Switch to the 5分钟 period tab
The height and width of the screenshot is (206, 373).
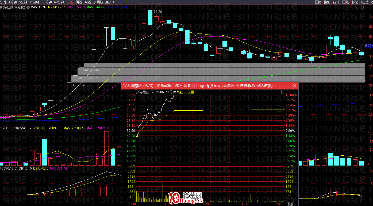23,2
